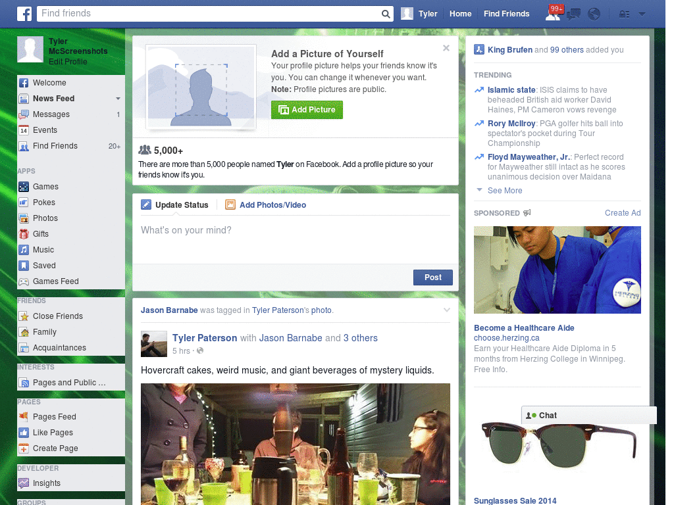Click the Jason Barnabe tagged name link
674x505 pixels.
point(169,310)
